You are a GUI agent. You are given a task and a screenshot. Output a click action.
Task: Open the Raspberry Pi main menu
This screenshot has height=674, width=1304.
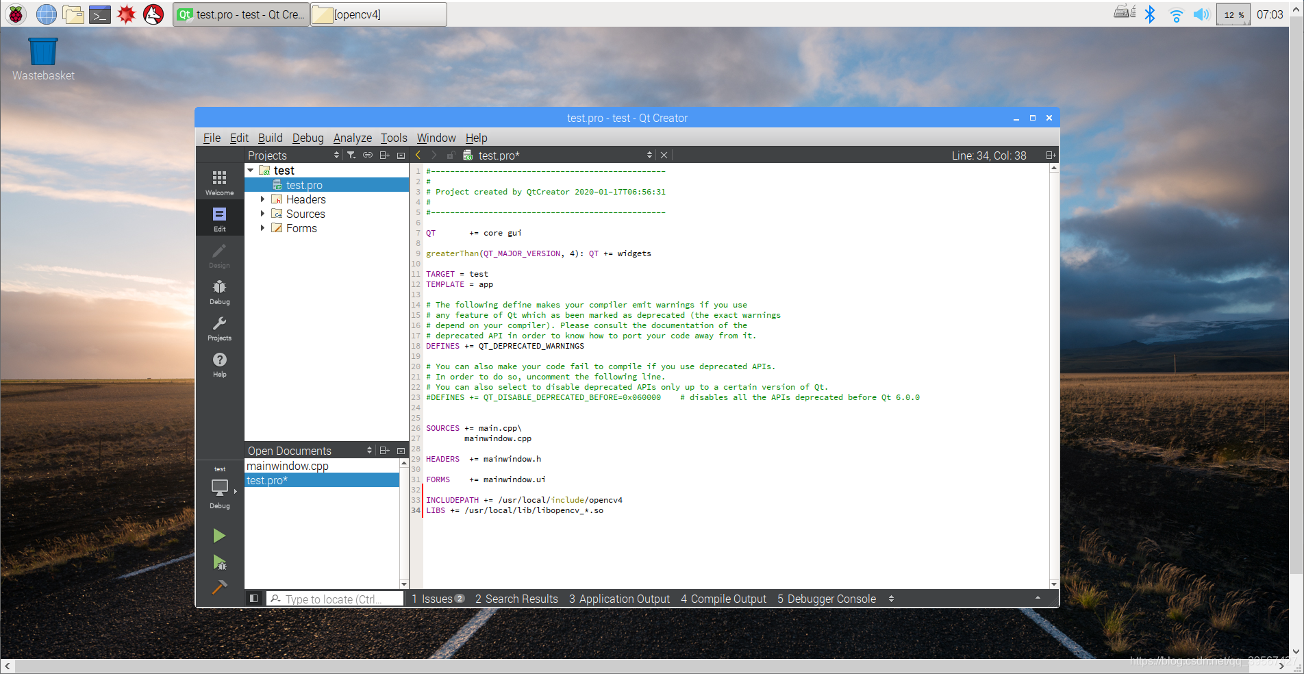coord(16,14)
